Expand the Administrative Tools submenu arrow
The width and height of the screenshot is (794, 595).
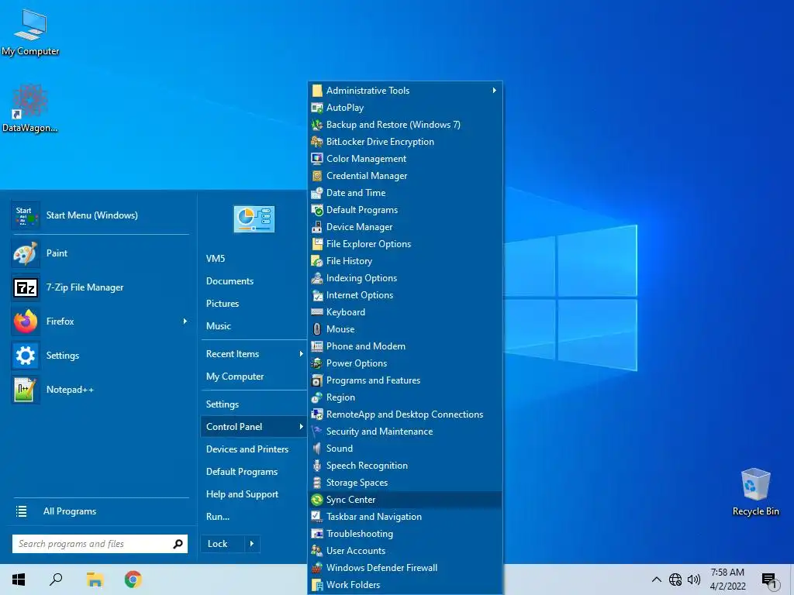(x=494, y=91)
